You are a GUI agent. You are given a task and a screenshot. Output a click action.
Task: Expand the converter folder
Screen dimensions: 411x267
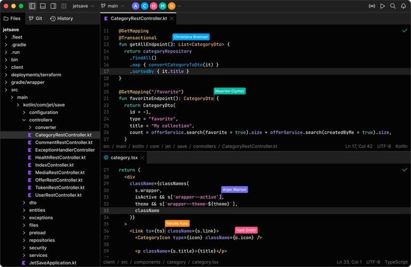[x=30, y=128]
